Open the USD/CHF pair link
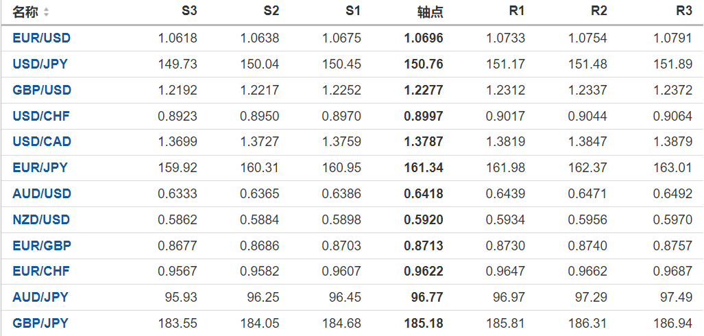 click(x=42, y=116)
